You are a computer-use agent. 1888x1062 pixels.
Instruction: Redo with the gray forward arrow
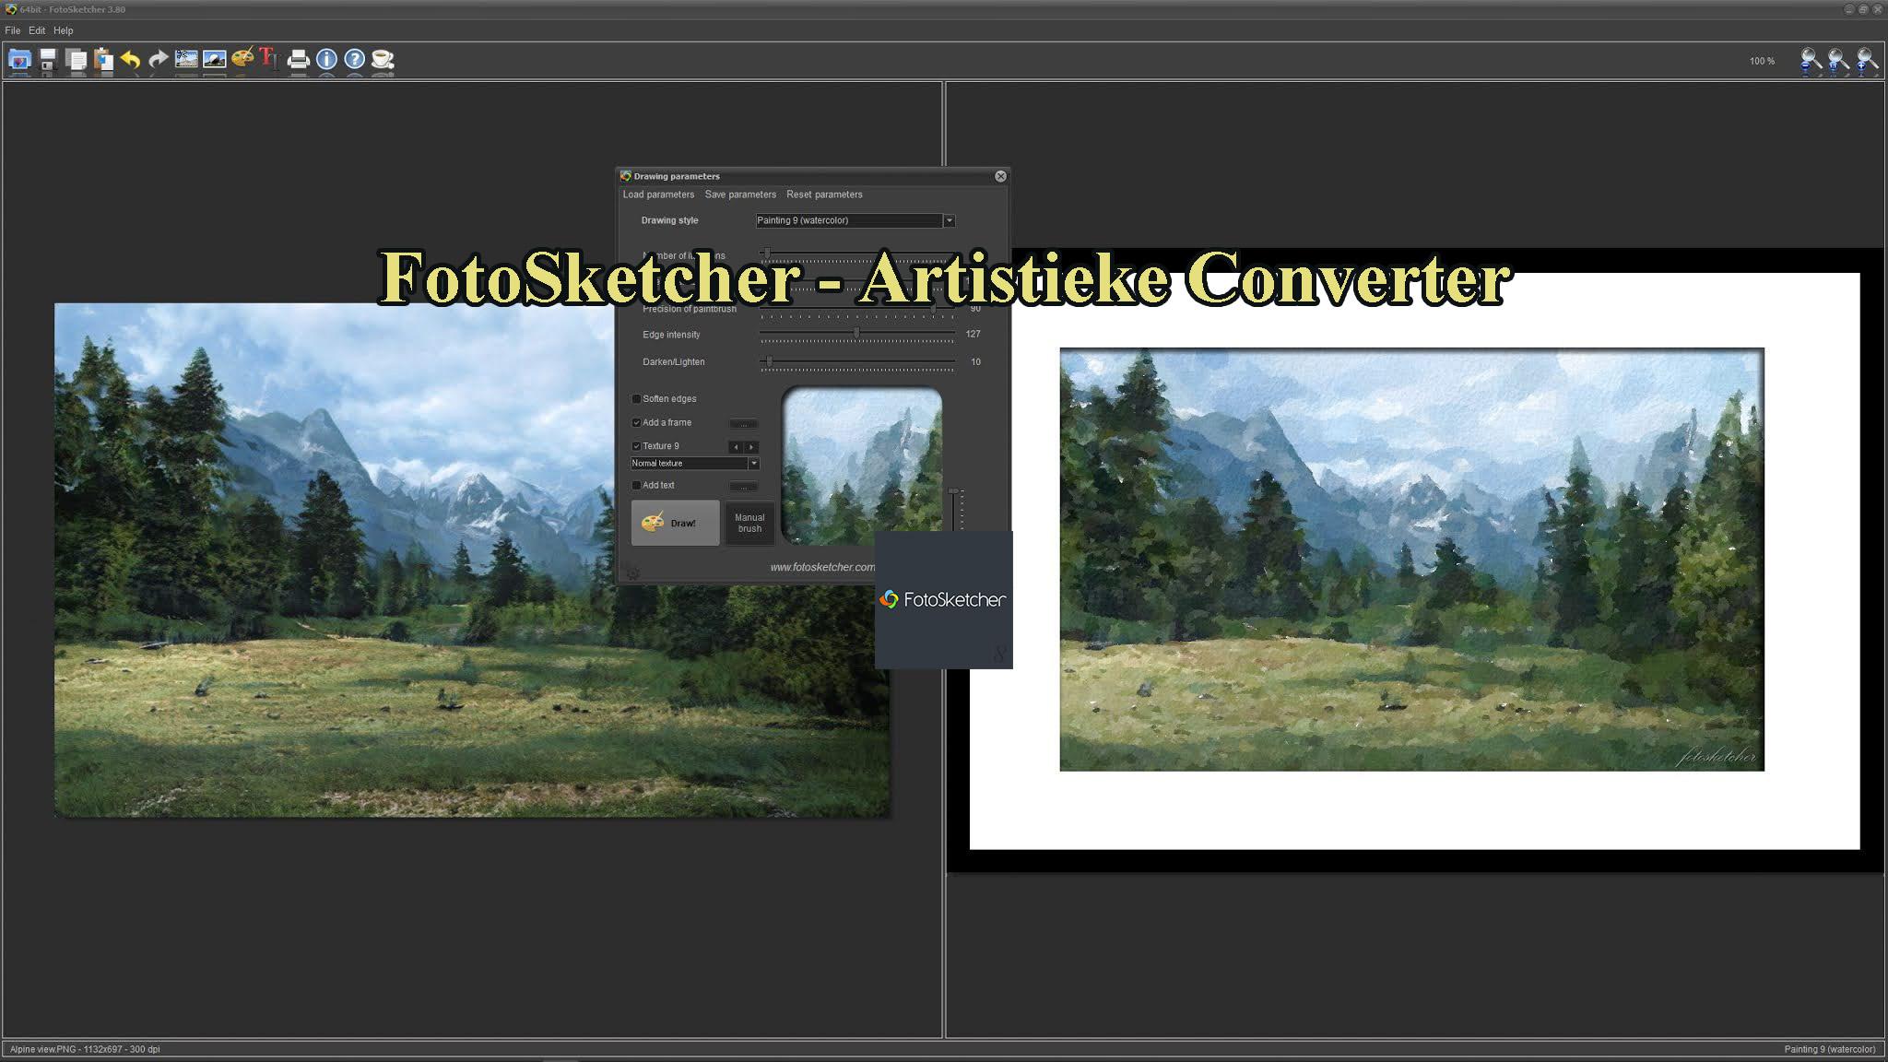[159, 60]
